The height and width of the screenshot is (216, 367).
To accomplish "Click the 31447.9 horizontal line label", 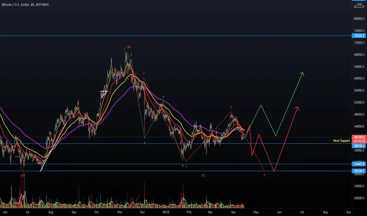I will tap(359, 164).
